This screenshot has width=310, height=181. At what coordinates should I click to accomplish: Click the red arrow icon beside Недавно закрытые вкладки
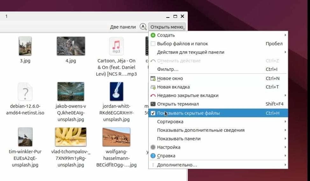[153, 96]
